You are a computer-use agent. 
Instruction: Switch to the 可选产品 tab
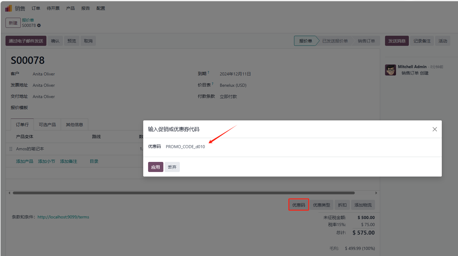(x=47, y=124)
